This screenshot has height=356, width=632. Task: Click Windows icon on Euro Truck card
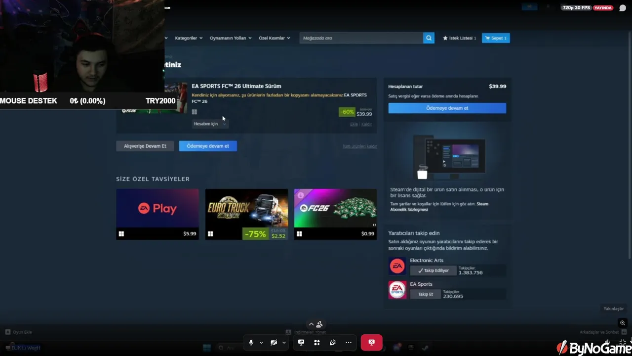210,234
